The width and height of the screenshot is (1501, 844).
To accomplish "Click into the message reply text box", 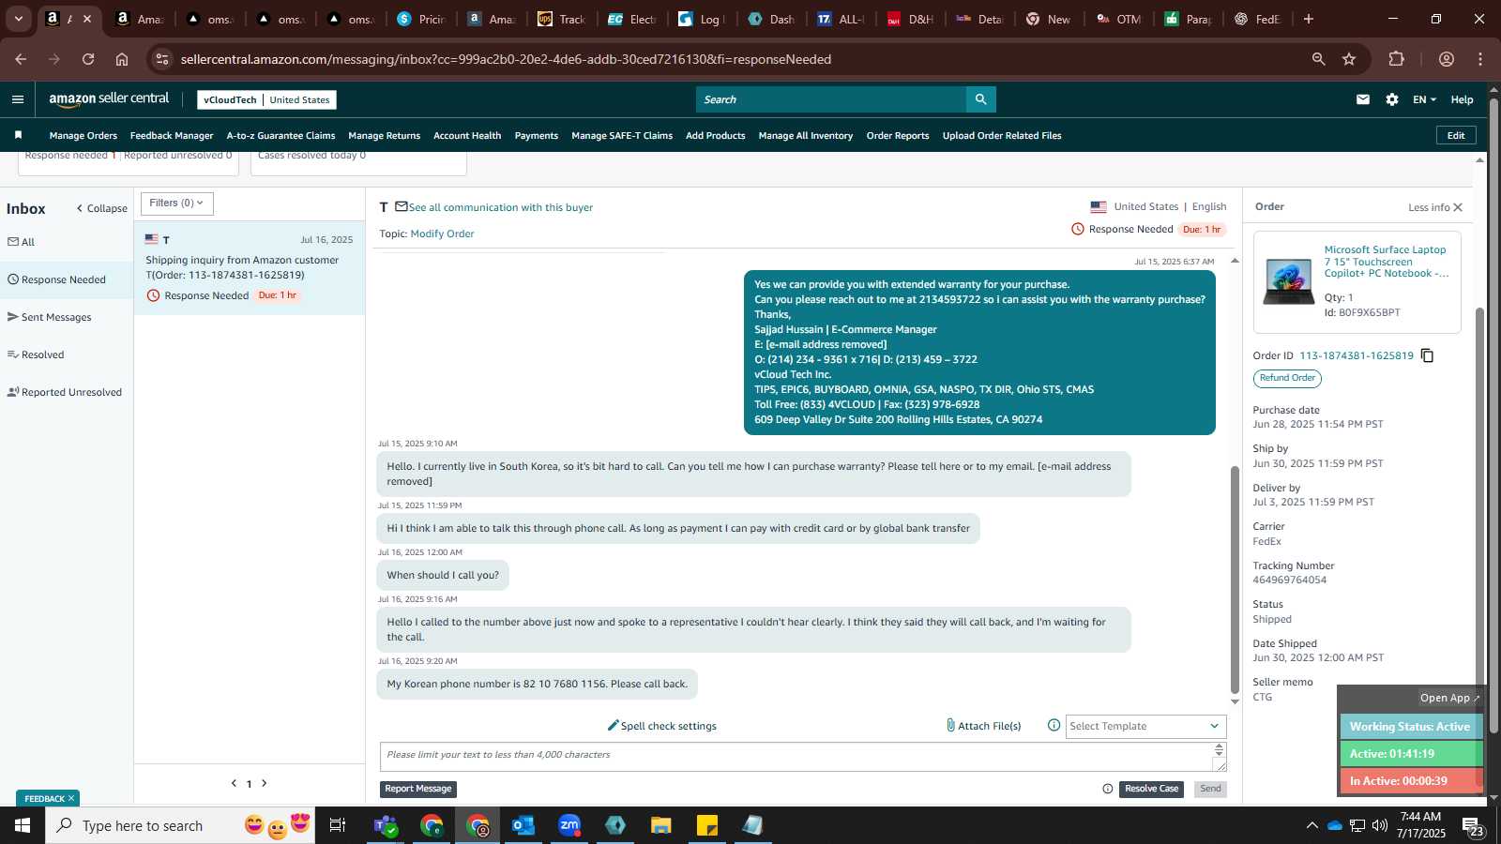I will 802,757.
